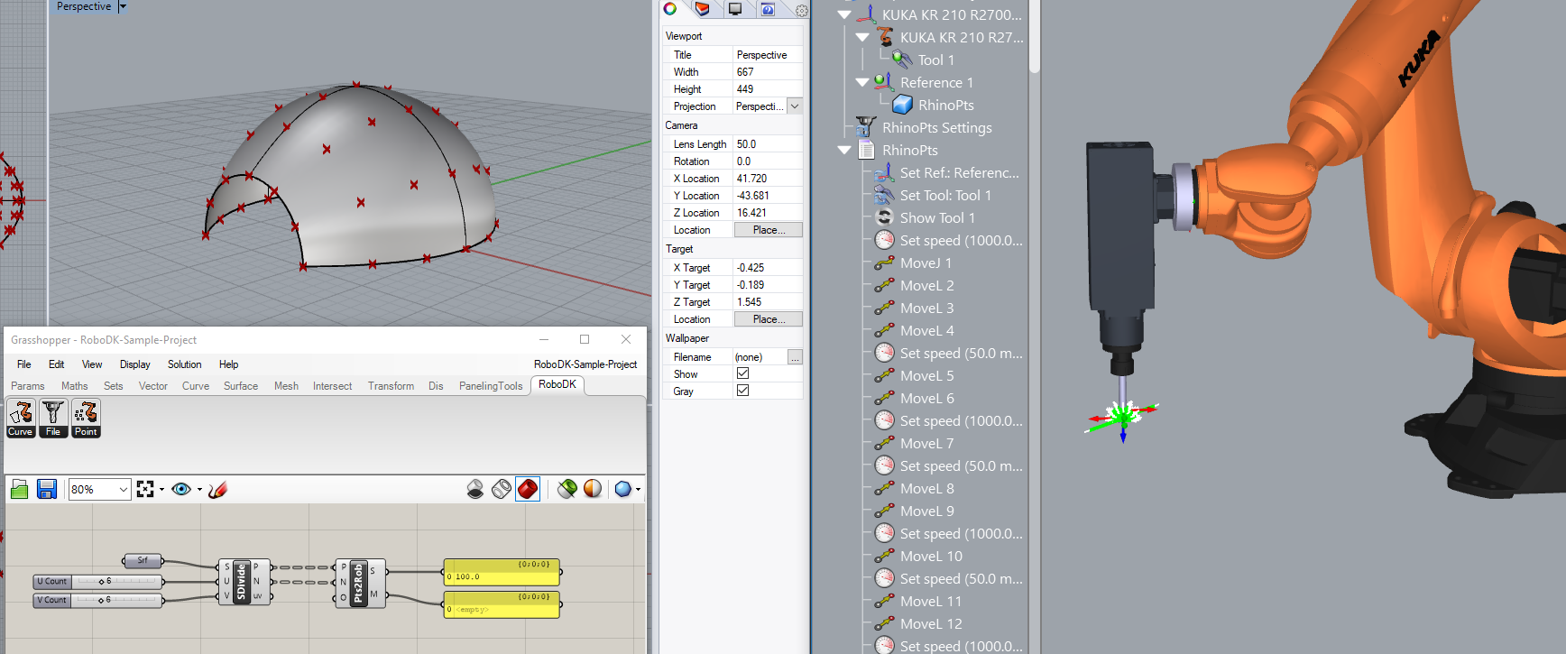Screen dimensions: 1566x654
Task: Switch to the PanelingTools tab
Action: 490,386
